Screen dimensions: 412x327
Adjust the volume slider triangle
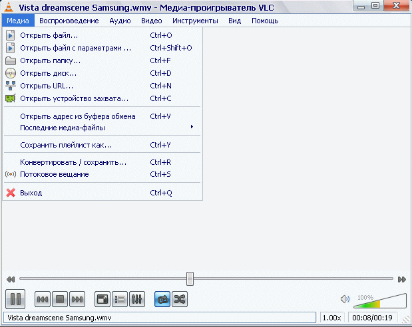pyautogui.click(x=380, y=301)
